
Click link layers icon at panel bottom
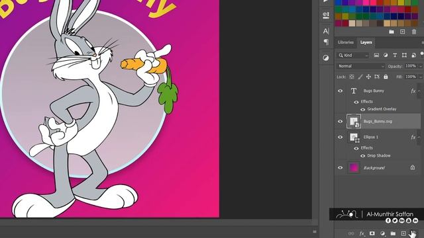351,233
